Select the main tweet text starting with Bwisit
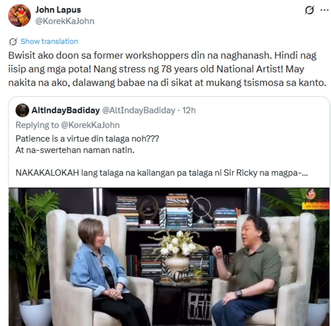Screen dimensions: 331x326 (x=167, y=69)
